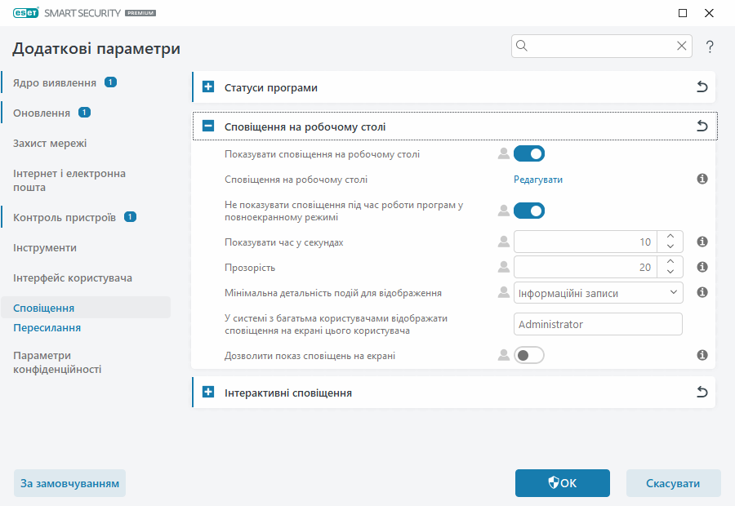Click info icon beside «Показувати час у секундах»
The height and width of the screenshot is (506, 735).
pyautogui.click(x=702, y=242)
